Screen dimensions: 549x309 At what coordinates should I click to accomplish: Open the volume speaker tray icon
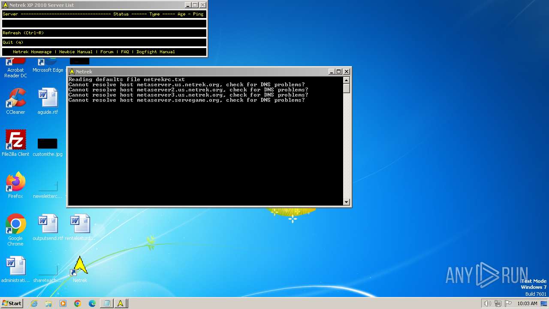487,303
